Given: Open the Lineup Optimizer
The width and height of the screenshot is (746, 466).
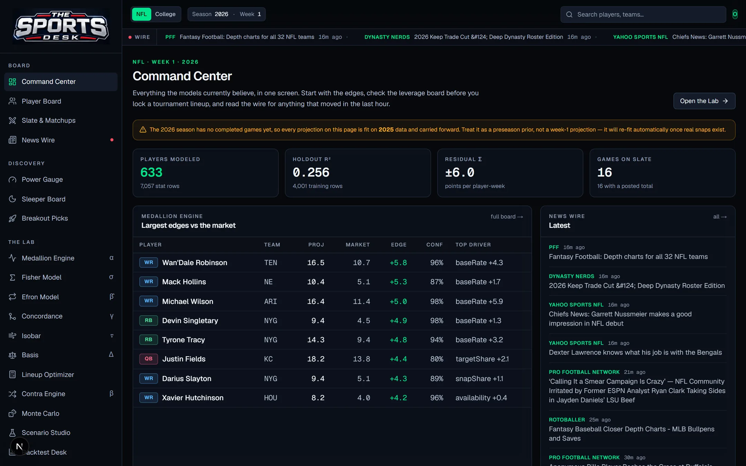Looking at the screenshot, I should pyautogui.click(x=61, y=375).
